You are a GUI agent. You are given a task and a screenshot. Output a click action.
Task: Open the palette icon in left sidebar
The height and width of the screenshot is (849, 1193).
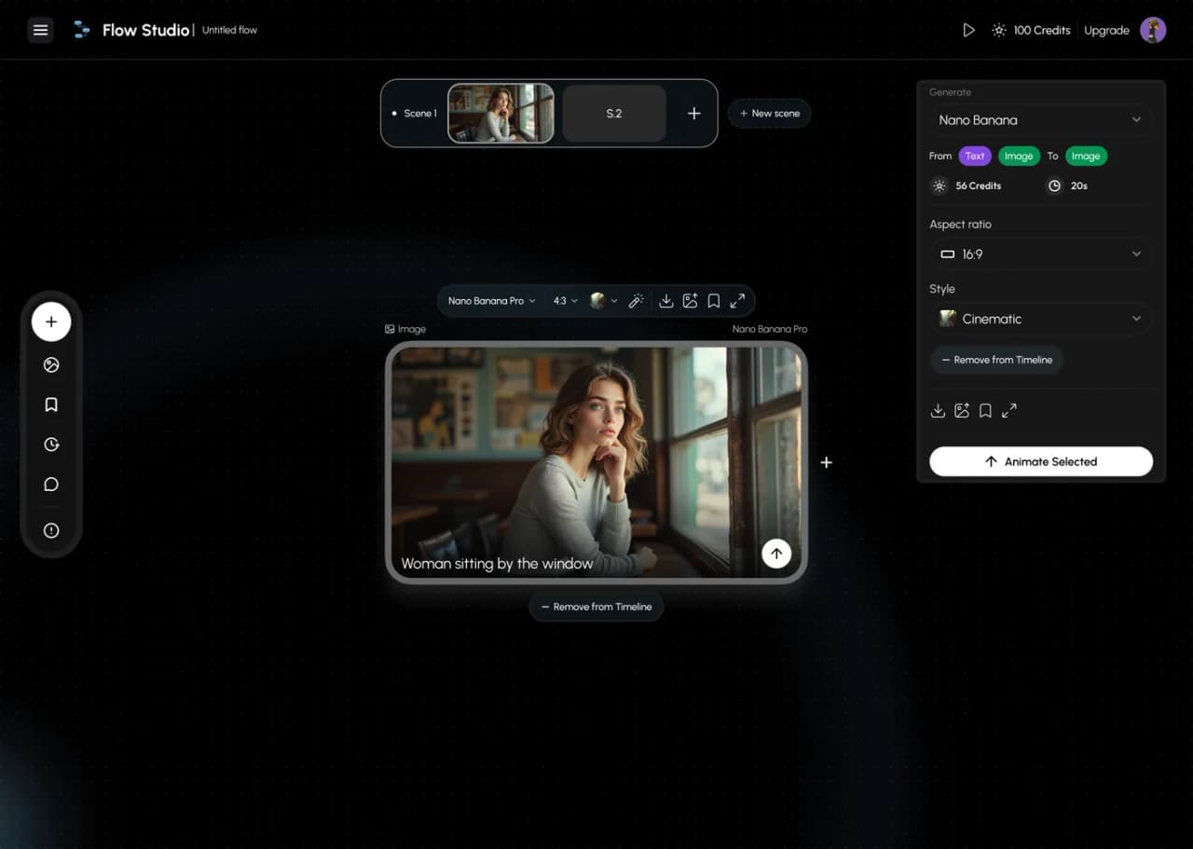point(51,365)
